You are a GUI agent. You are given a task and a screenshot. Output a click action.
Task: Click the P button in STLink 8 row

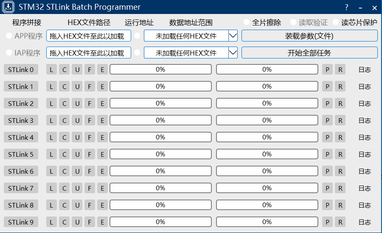[327, 205]
